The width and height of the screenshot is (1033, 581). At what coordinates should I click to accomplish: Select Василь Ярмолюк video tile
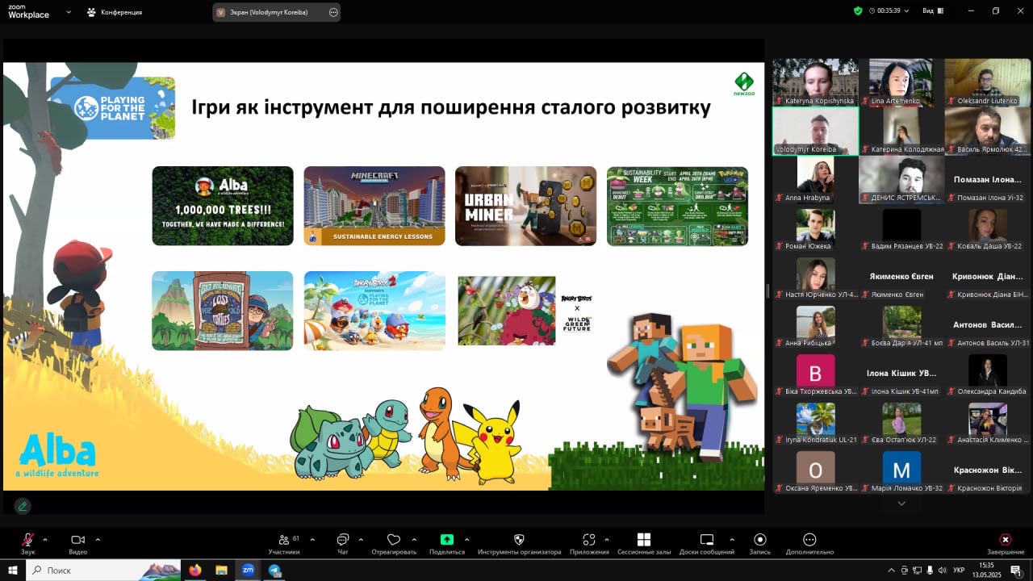tap(988, 131)
